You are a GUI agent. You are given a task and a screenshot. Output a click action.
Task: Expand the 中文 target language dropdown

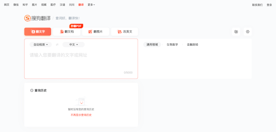[x=73, y=45]
